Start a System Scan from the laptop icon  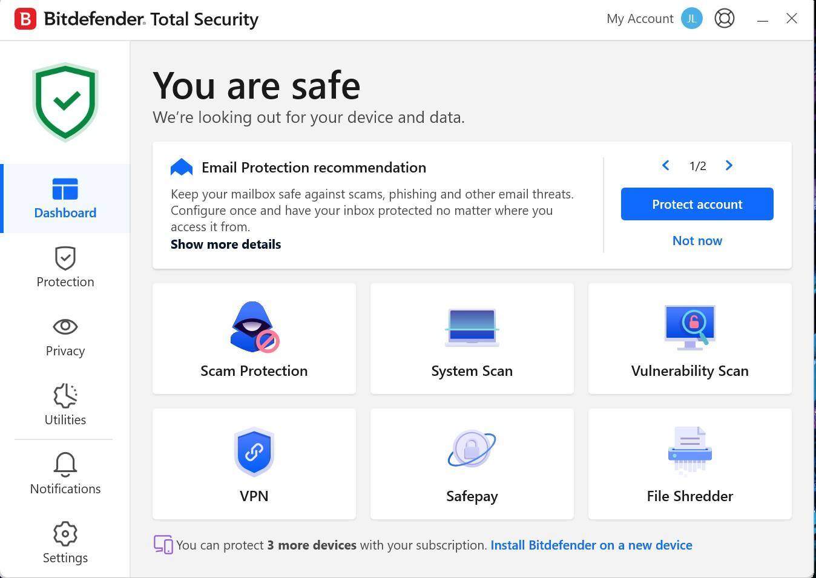(472, 327)
